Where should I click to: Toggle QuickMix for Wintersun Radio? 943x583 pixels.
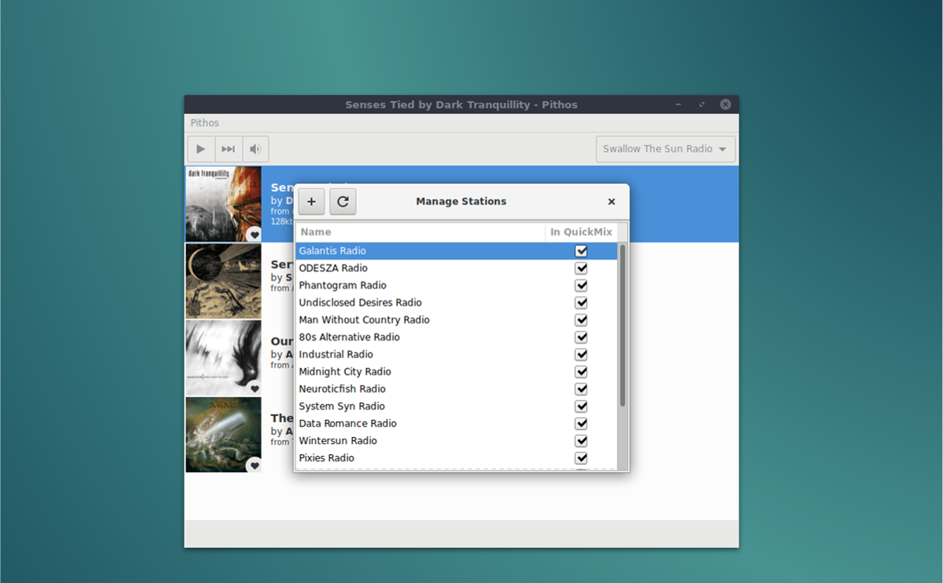tap(582, 441)
